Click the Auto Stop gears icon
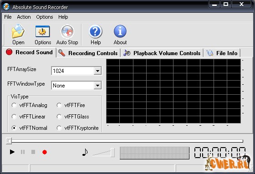The image size is (255, 174). point(67,31)
